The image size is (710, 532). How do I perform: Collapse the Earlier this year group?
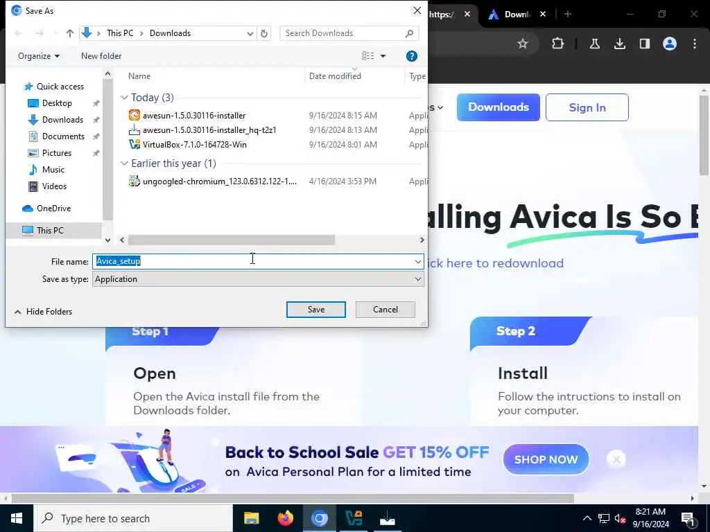[x=124, y=163]
